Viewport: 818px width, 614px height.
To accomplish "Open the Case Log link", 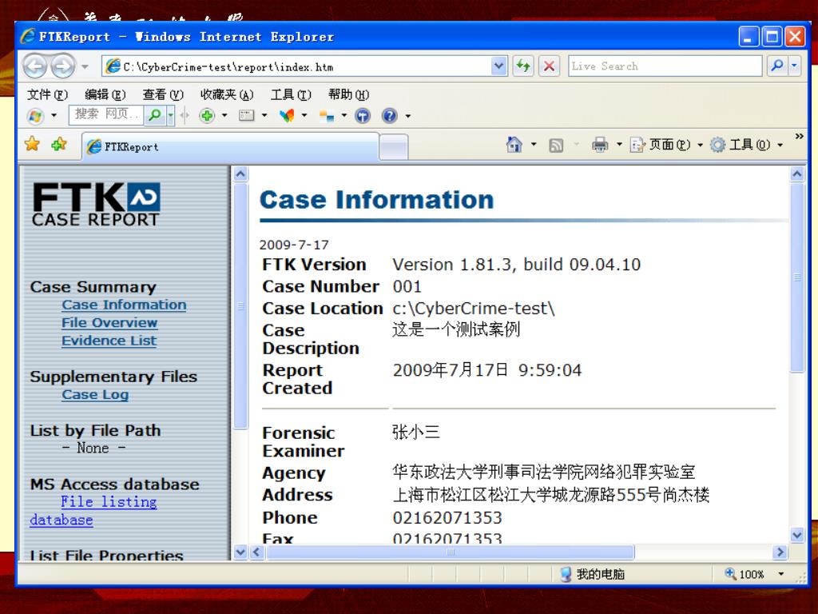I will pos(95,395).
